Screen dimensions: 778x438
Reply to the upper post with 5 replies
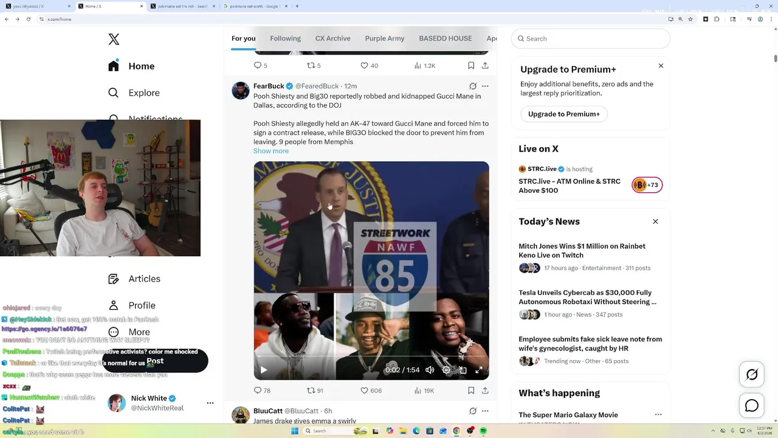click(x=260, y=66)
